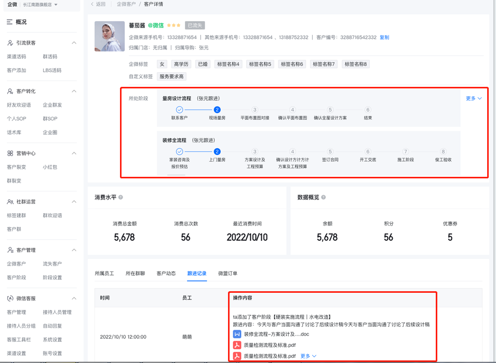Collapse the 客户转化 menu group

(74, 91)
